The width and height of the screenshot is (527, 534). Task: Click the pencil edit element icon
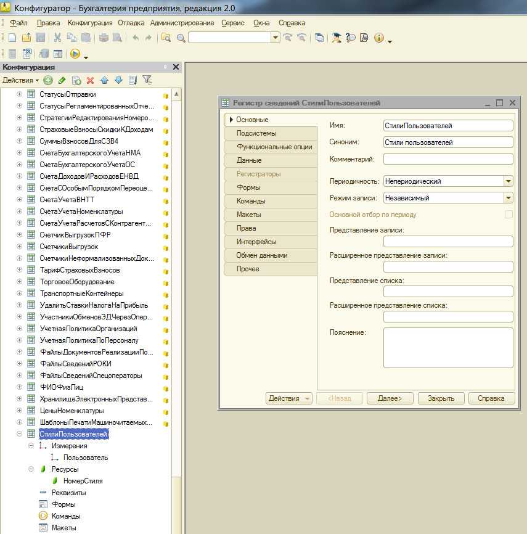click(62, 80)
